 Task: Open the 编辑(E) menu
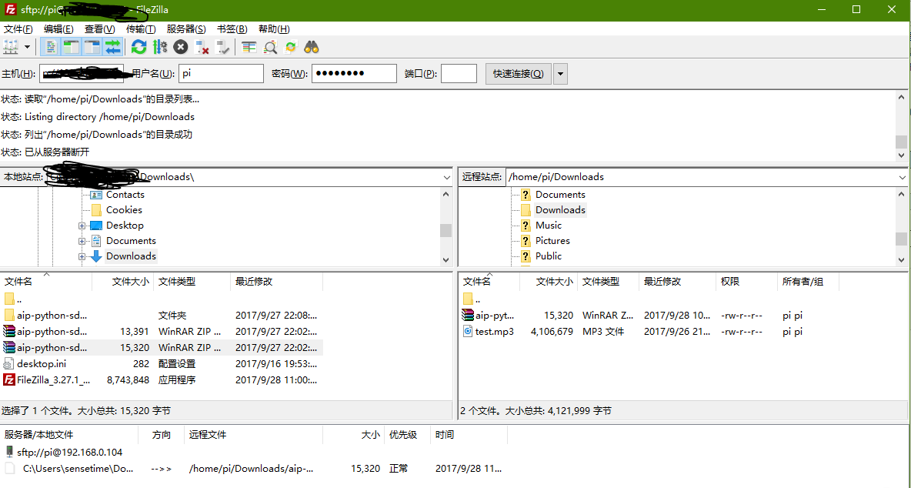pos(58,29)
